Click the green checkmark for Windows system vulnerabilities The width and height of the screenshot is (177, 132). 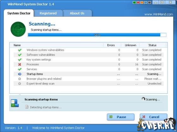(x=20, y=50)
